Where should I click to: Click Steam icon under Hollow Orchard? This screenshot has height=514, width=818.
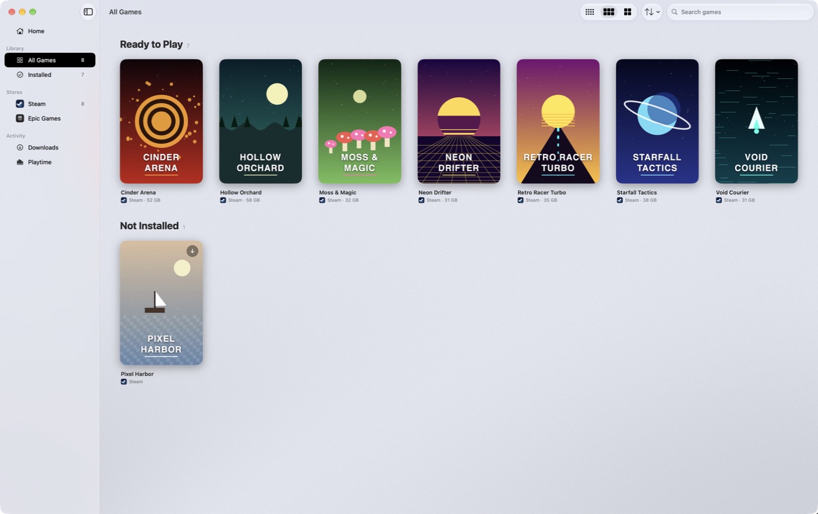tap(223, 200)
